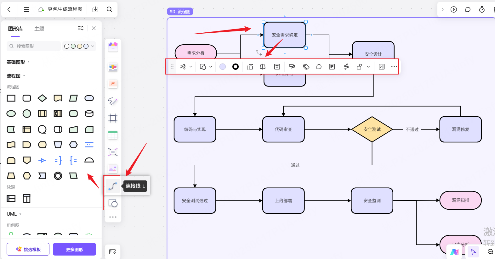495x259 pixels.
Task: Click the 搜索图形 search field
Action: tap(34, 46)
